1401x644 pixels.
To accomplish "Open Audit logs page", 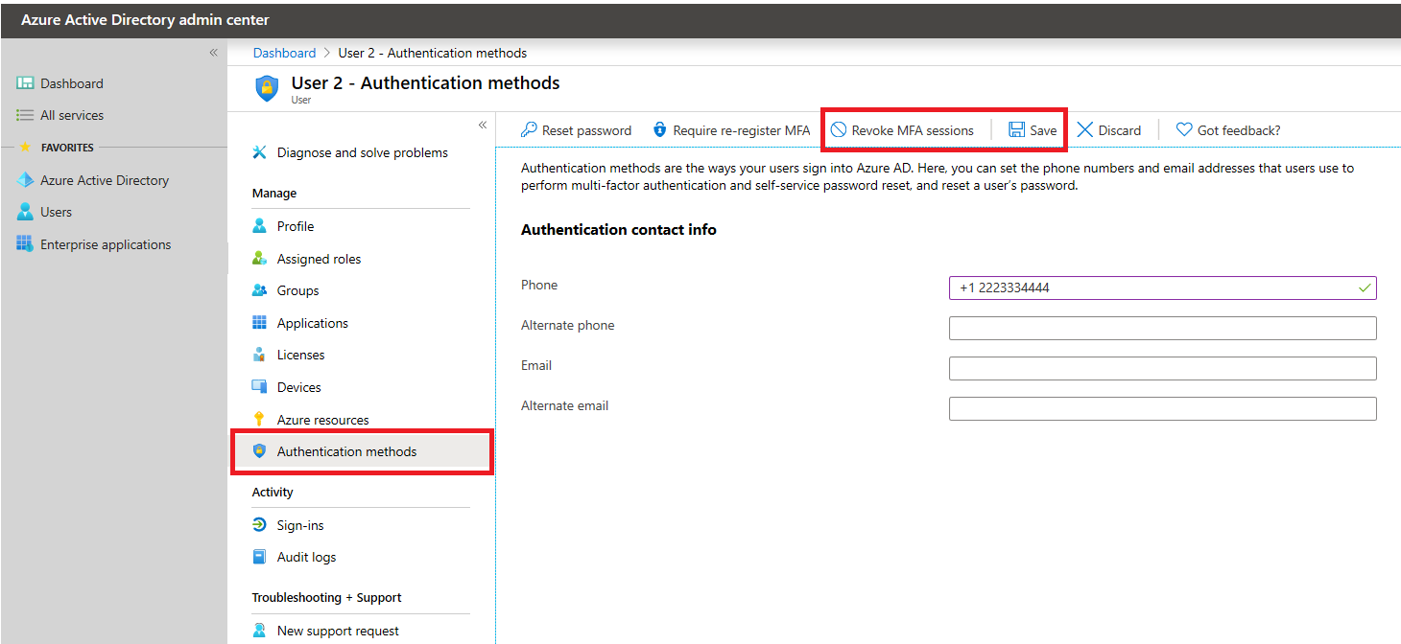I will [x=306, y=557].
